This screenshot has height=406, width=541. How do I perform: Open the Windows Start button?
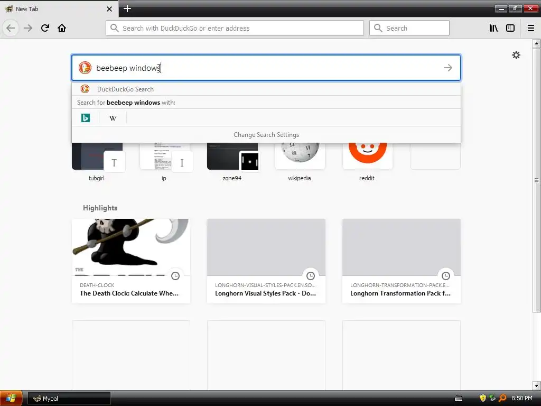tap(11, 399)
